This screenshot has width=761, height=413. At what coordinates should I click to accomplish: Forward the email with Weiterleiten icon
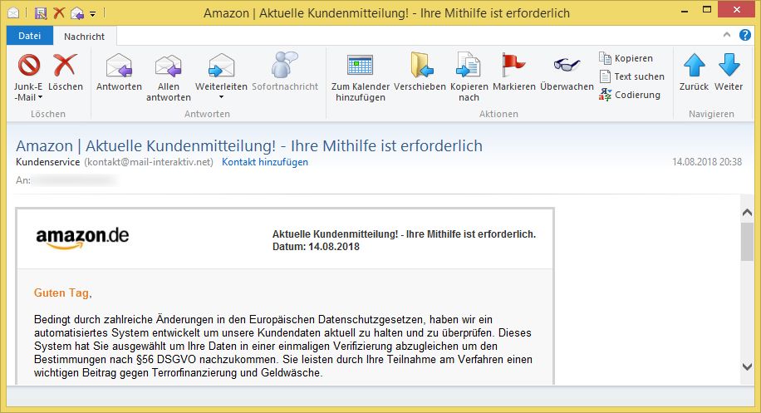pyautogui.click(x=221, y=65)
